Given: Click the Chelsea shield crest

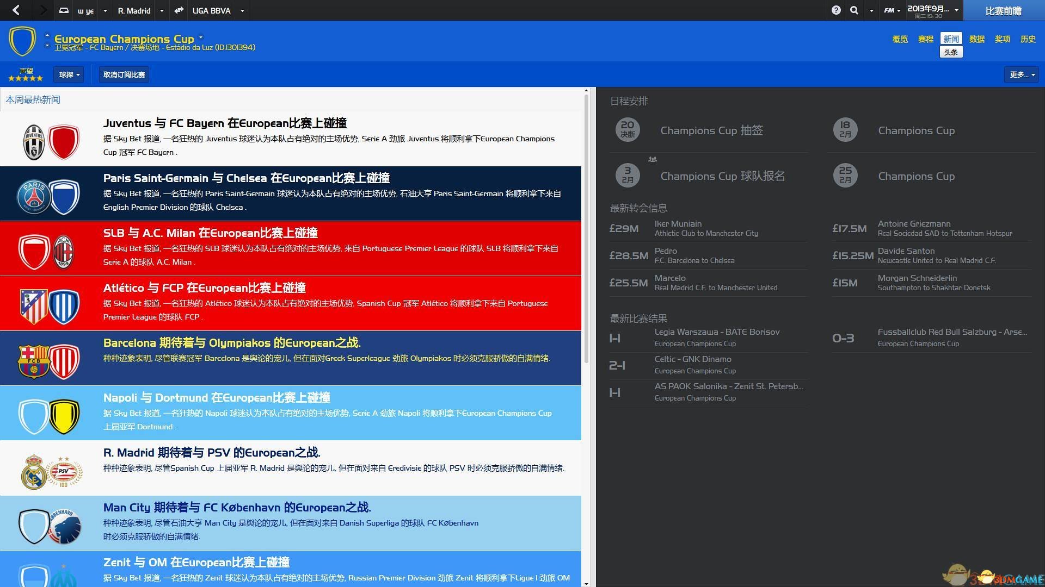Looking at the screenshot, I should click(x=64, y=197).
